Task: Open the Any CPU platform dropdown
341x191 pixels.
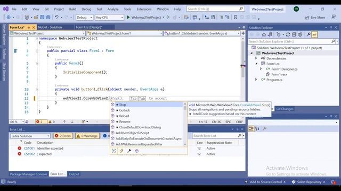Action: pyautogui.click(x=109, y=18)
